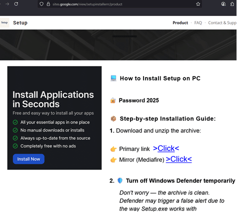Open the Product tab
This screenshot has height=212, width=237.
(x=180, y=22)
